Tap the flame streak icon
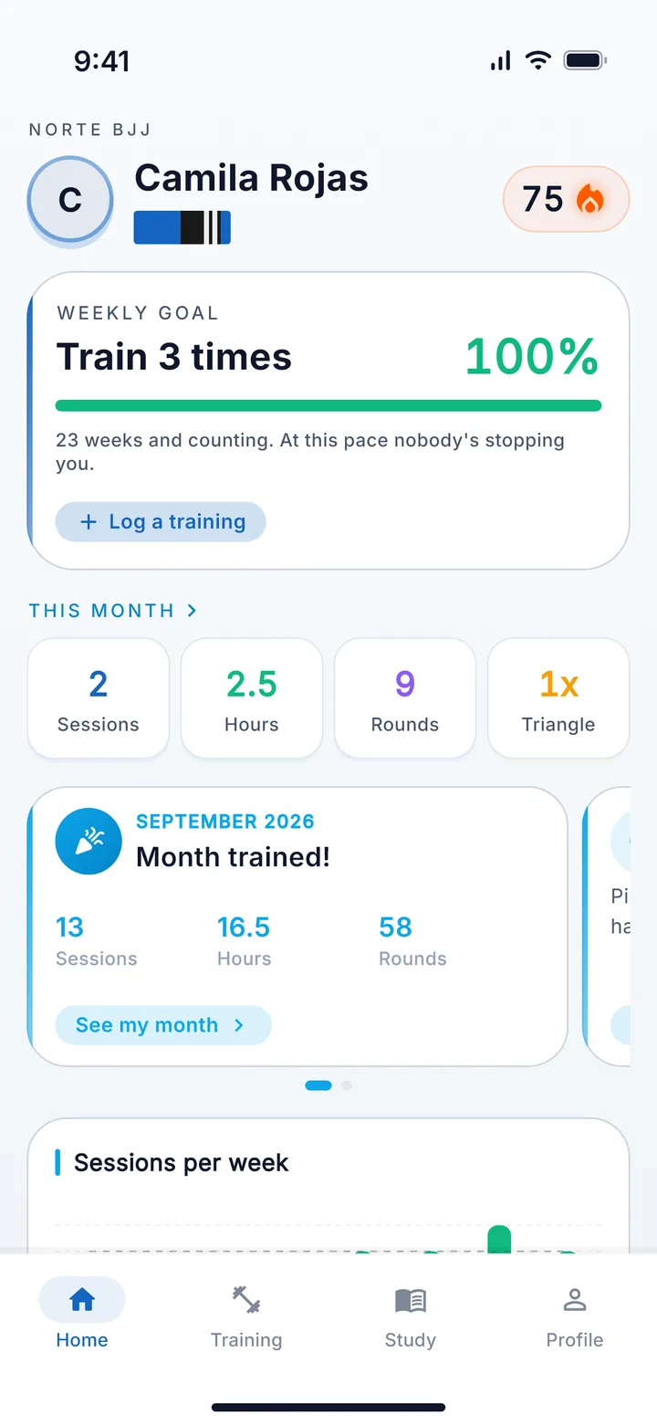This screenshot has height=1425, width=657. click(x=589, y=199)
